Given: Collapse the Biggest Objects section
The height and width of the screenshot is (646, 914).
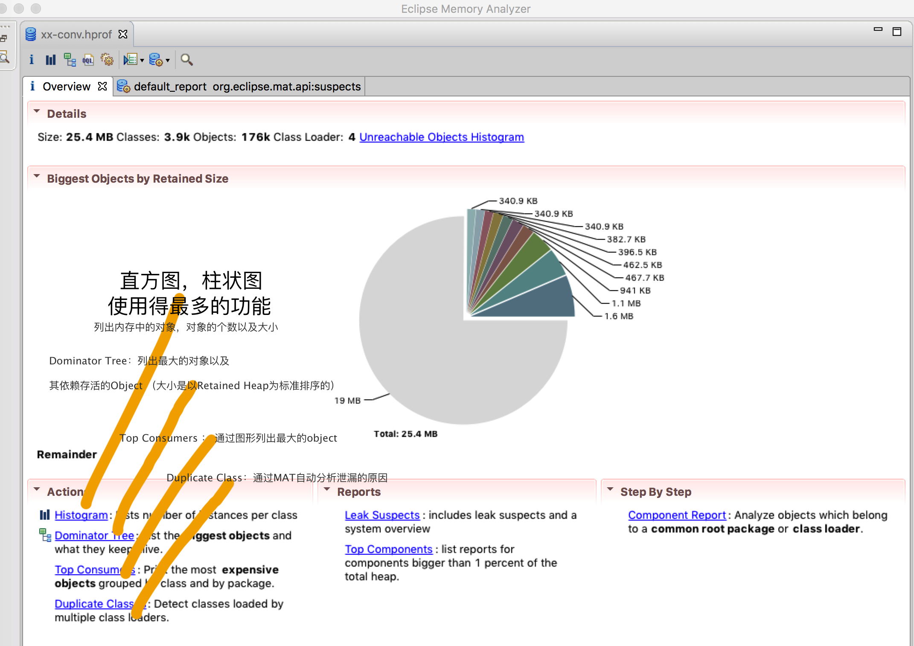Looking at the screenshot, I should point(38,178).
